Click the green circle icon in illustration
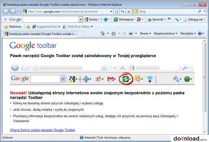The image size is (209, 142). pos(187,79)
